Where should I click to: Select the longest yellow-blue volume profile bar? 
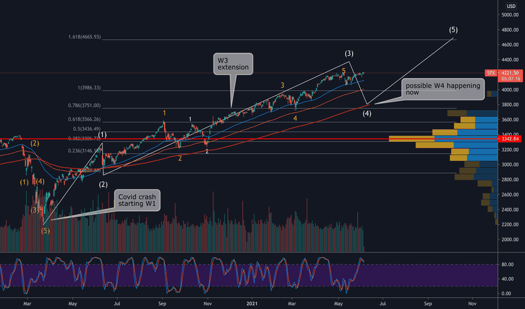tap(443, 139)
